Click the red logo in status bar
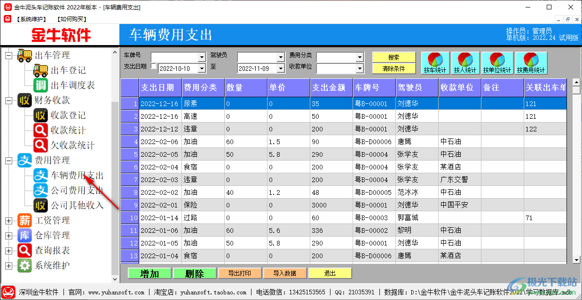582x300 pixels. click(x=8, y=292)
